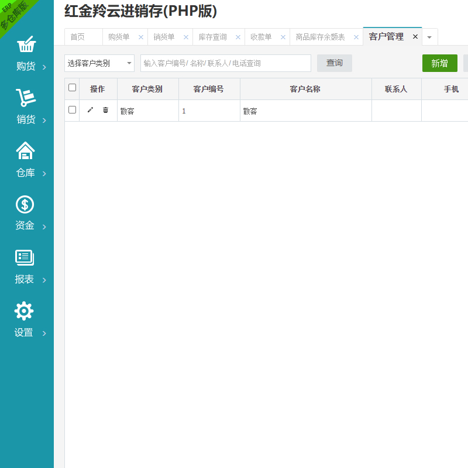
Task: Click the 查询 search button
Action: coord(335,63)
